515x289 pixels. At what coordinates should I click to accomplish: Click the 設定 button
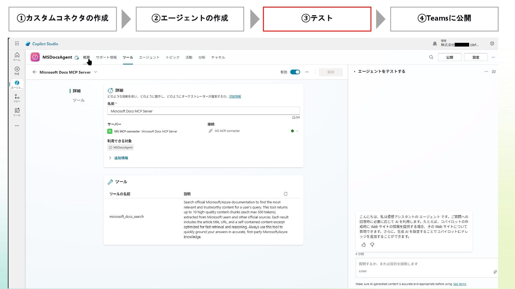pyautogui.click(x=476, y=57)
